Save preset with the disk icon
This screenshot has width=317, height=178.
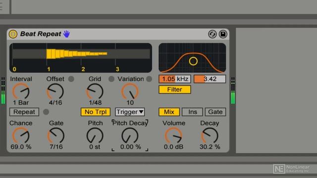coord(223,34)
